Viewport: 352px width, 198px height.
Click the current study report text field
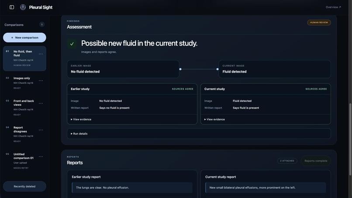266,188
